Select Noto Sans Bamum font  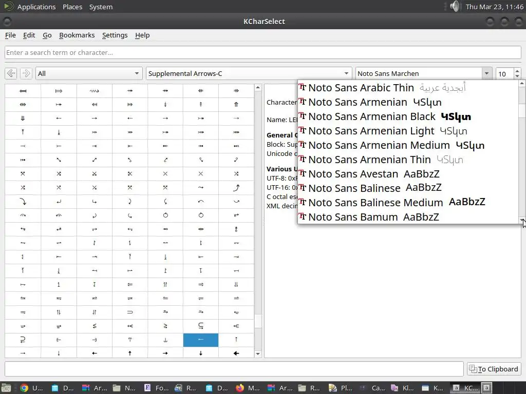pyautogui.click(x=408, y=217)
